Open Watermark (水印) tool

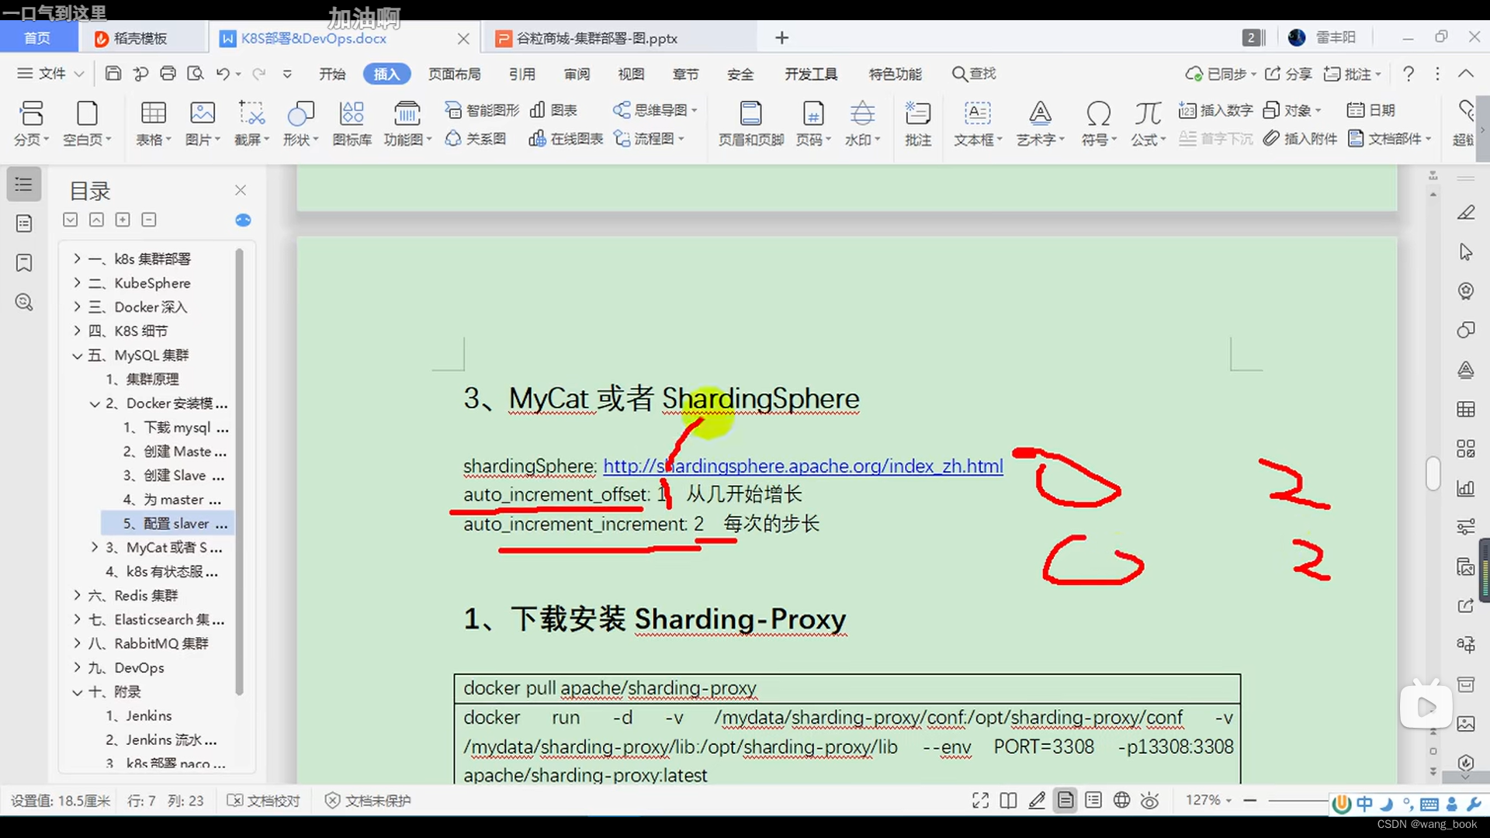(862, 123)
